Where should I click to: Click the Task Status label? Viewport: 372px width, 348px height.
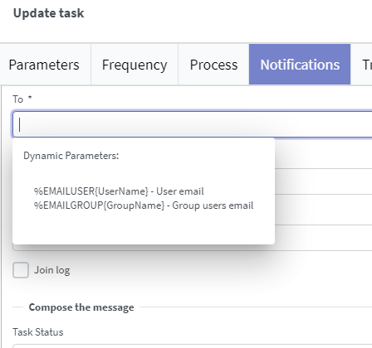[38, 332]
